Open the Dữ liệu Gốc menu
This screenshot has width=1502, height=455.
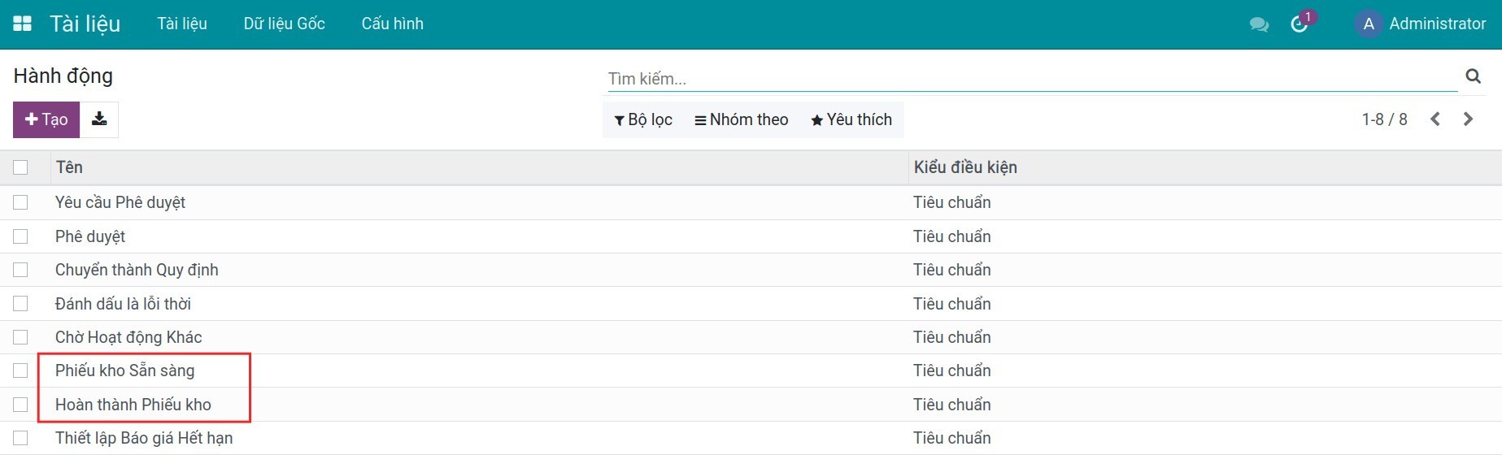284,24
